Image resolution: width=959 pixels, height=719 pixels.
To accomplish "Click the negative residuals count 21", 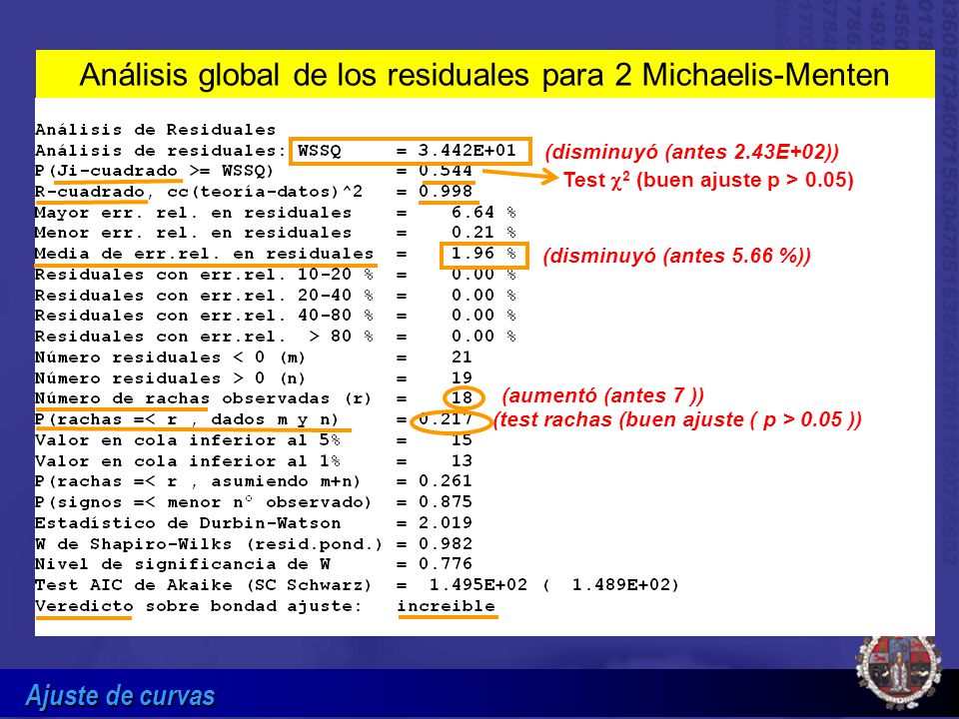I will pyautogui.click(x=462, y=358).
